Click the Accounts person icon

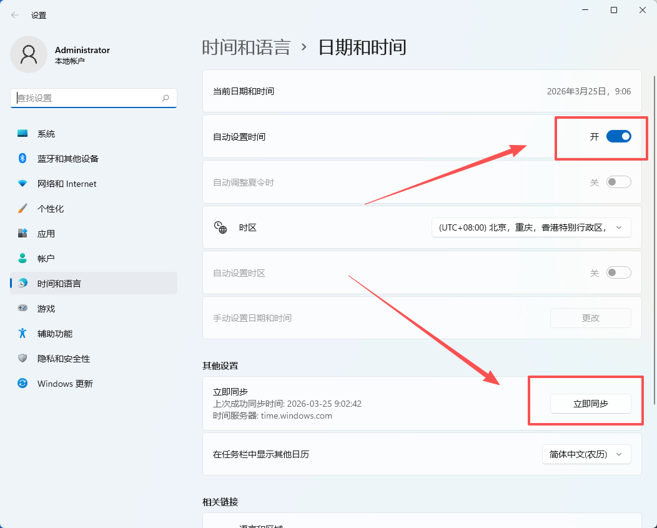pyautogui.click(x=22, y=258)
